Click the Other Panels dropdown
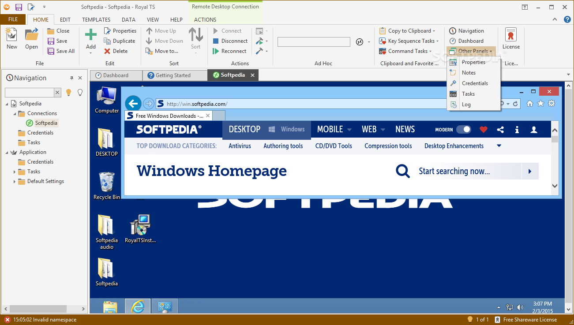 click(x=471, y=51)
